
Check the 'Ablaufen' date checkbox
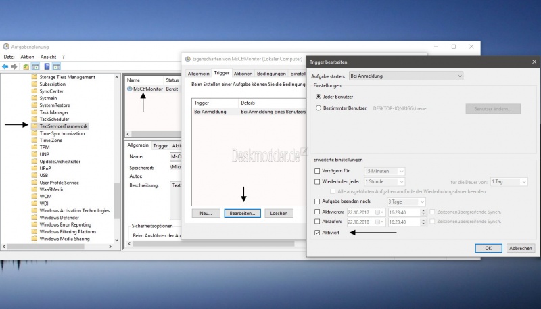pos(317,221)
